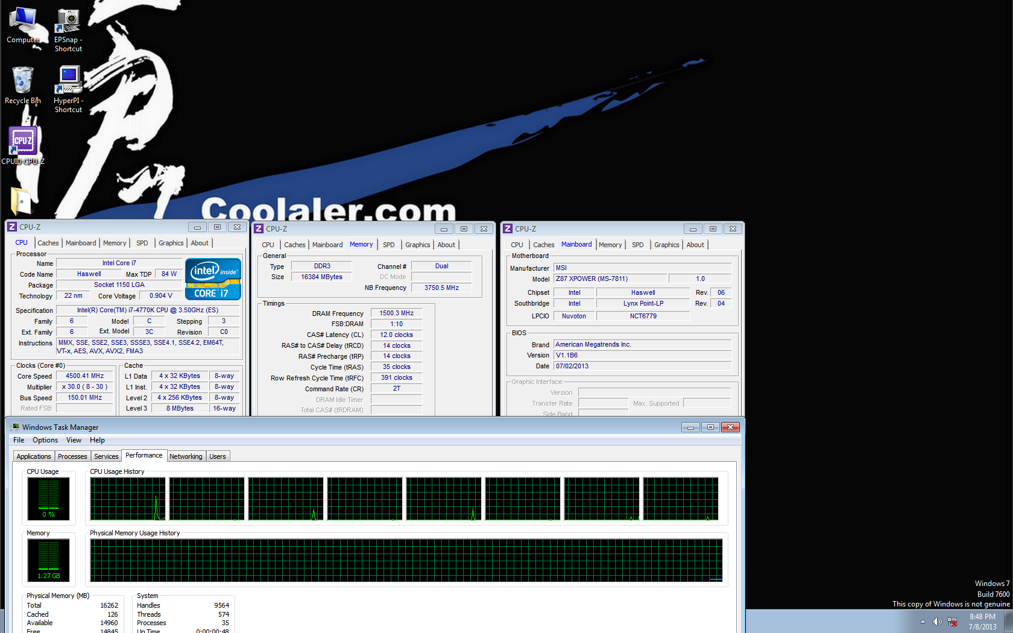
Task: Open File menu in Task Manager
Action: (19, 441)
